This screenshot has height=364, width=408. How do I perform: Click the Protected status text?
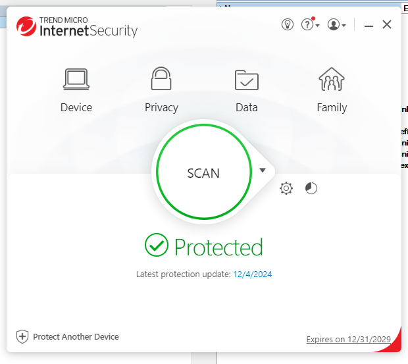click(218, 247)
